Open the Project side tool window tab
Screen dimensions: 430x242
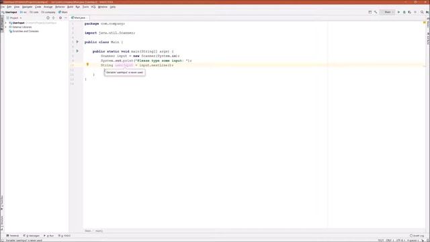2,24
